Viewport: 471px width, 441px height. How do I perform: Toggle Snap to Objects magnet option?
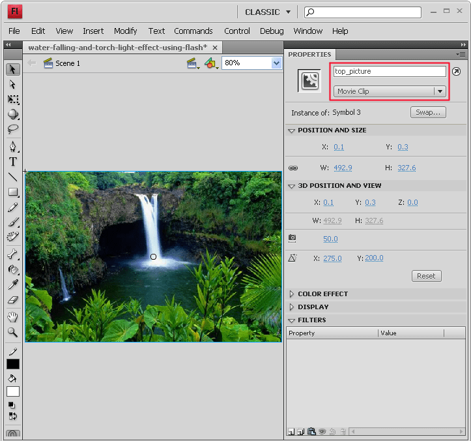(12, 433)
